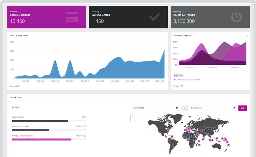This screenshot has height=157, width=256.
Task: Click the credit card icon in Cards Ordered
Action: tap(72, 17)
